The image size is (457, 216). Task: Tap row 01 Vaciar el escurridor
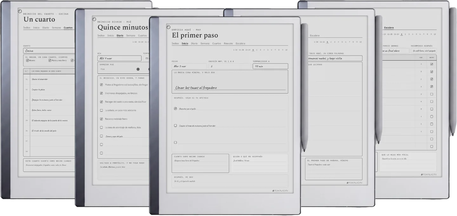tap(49, 79)
